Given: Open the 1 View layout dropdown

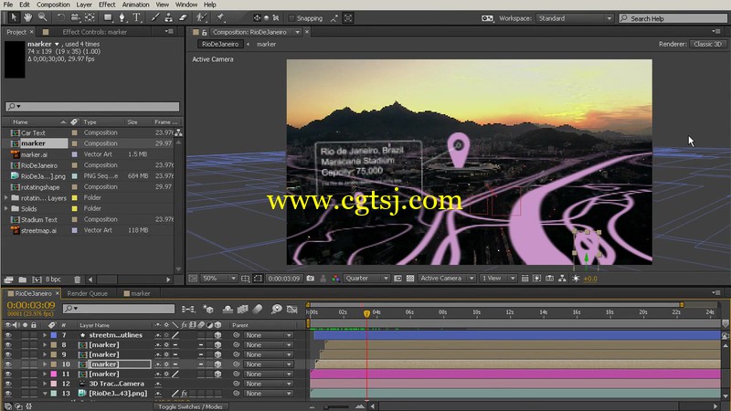Looking at the screenshot, I should 498,279.
